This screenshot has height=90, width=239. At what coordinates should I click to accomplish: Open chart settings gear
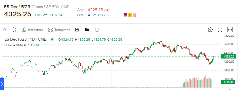pyautogui.click(x=210, y=30)
